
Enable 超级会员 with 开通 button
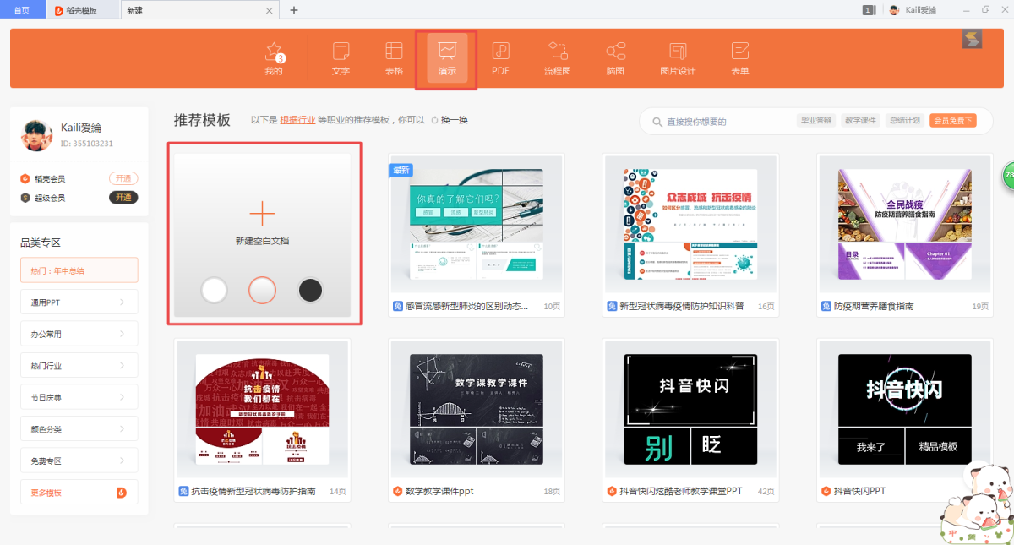tap(123, 197)
